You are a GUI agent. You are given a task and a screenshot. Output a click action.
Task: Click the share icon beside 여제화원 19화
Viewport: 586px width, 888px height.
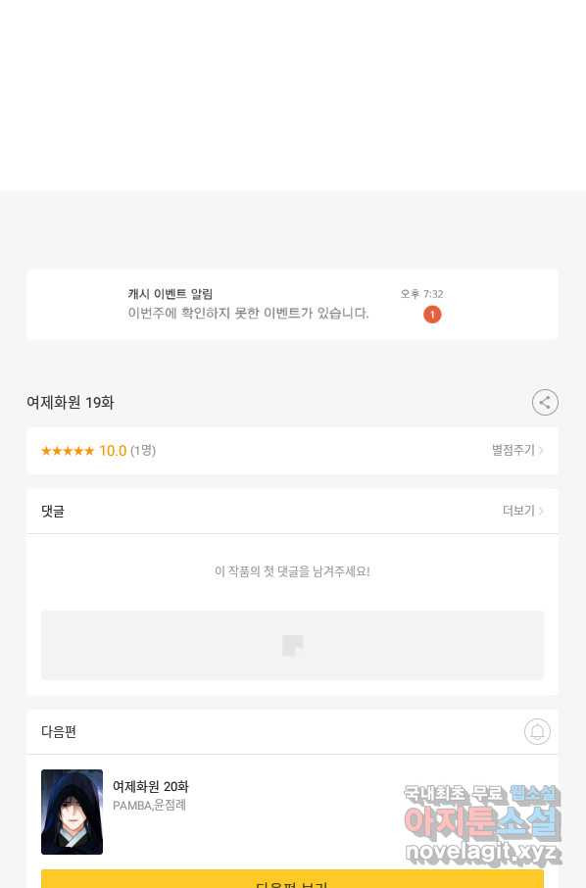545,403
